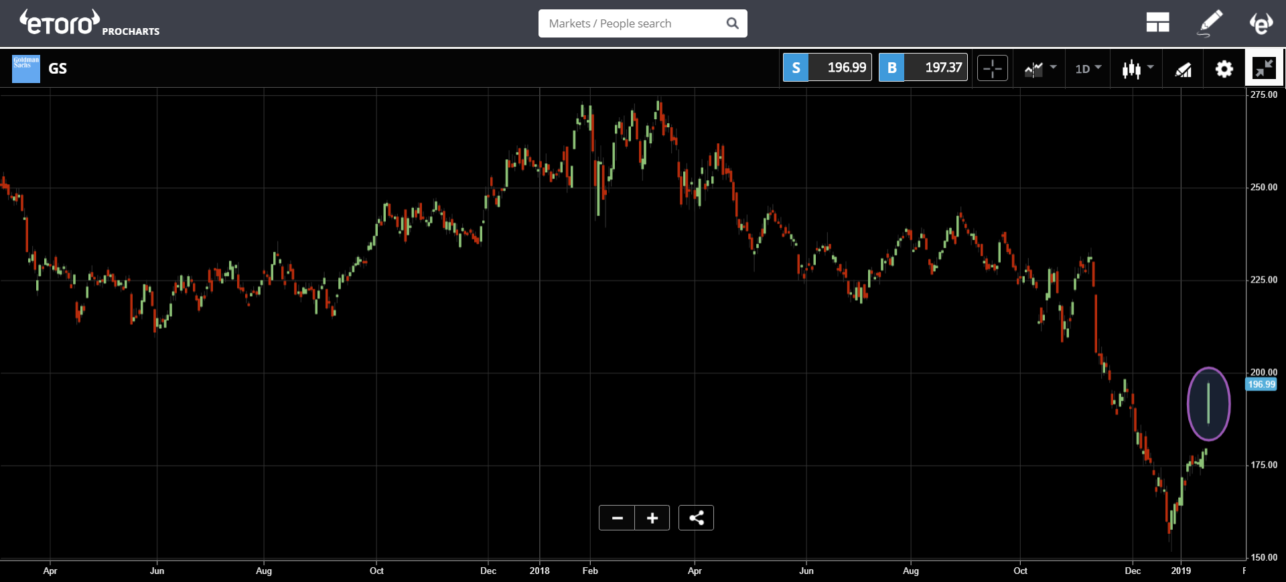
Task: Click the 196.99 current price marker
Action: [1261, 384]
